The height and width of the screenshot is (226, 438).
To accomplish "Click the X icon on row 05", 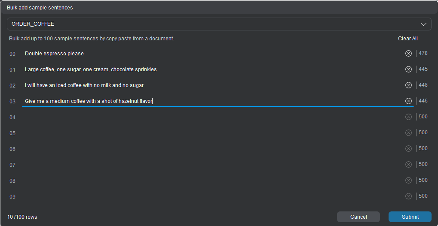I will tap(408, 133).
